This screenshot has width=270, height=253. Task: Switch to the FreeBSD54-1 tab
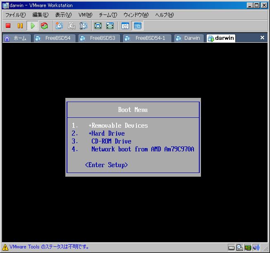coord(147,38)
